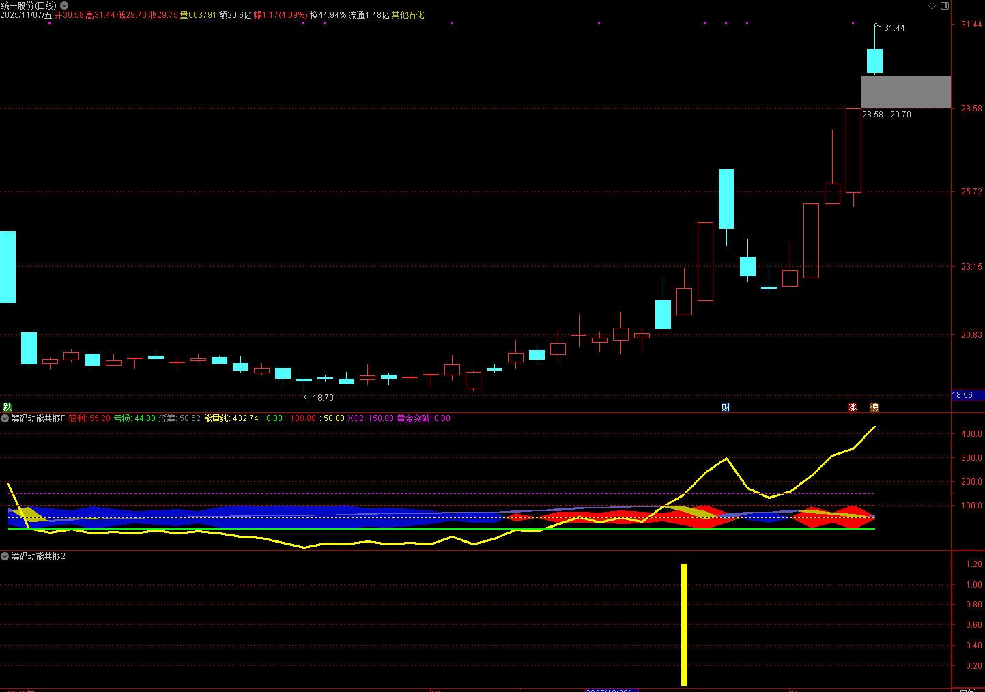Image resolution: width=985 pixels, height=692 pixels.
Task: Click the blue 18.56 price axis tag
Action: 967,395
